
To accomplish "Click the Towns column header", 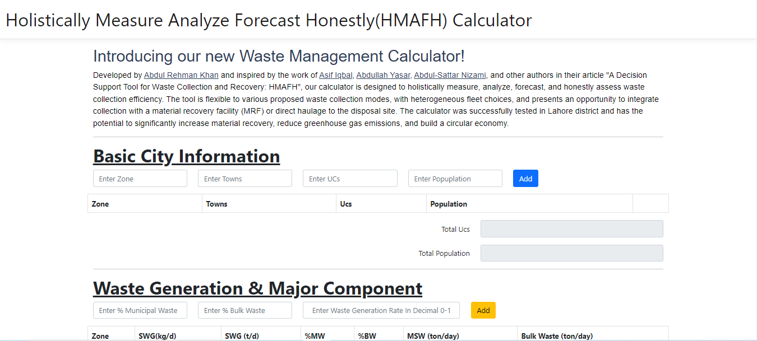I will [217, 204].
